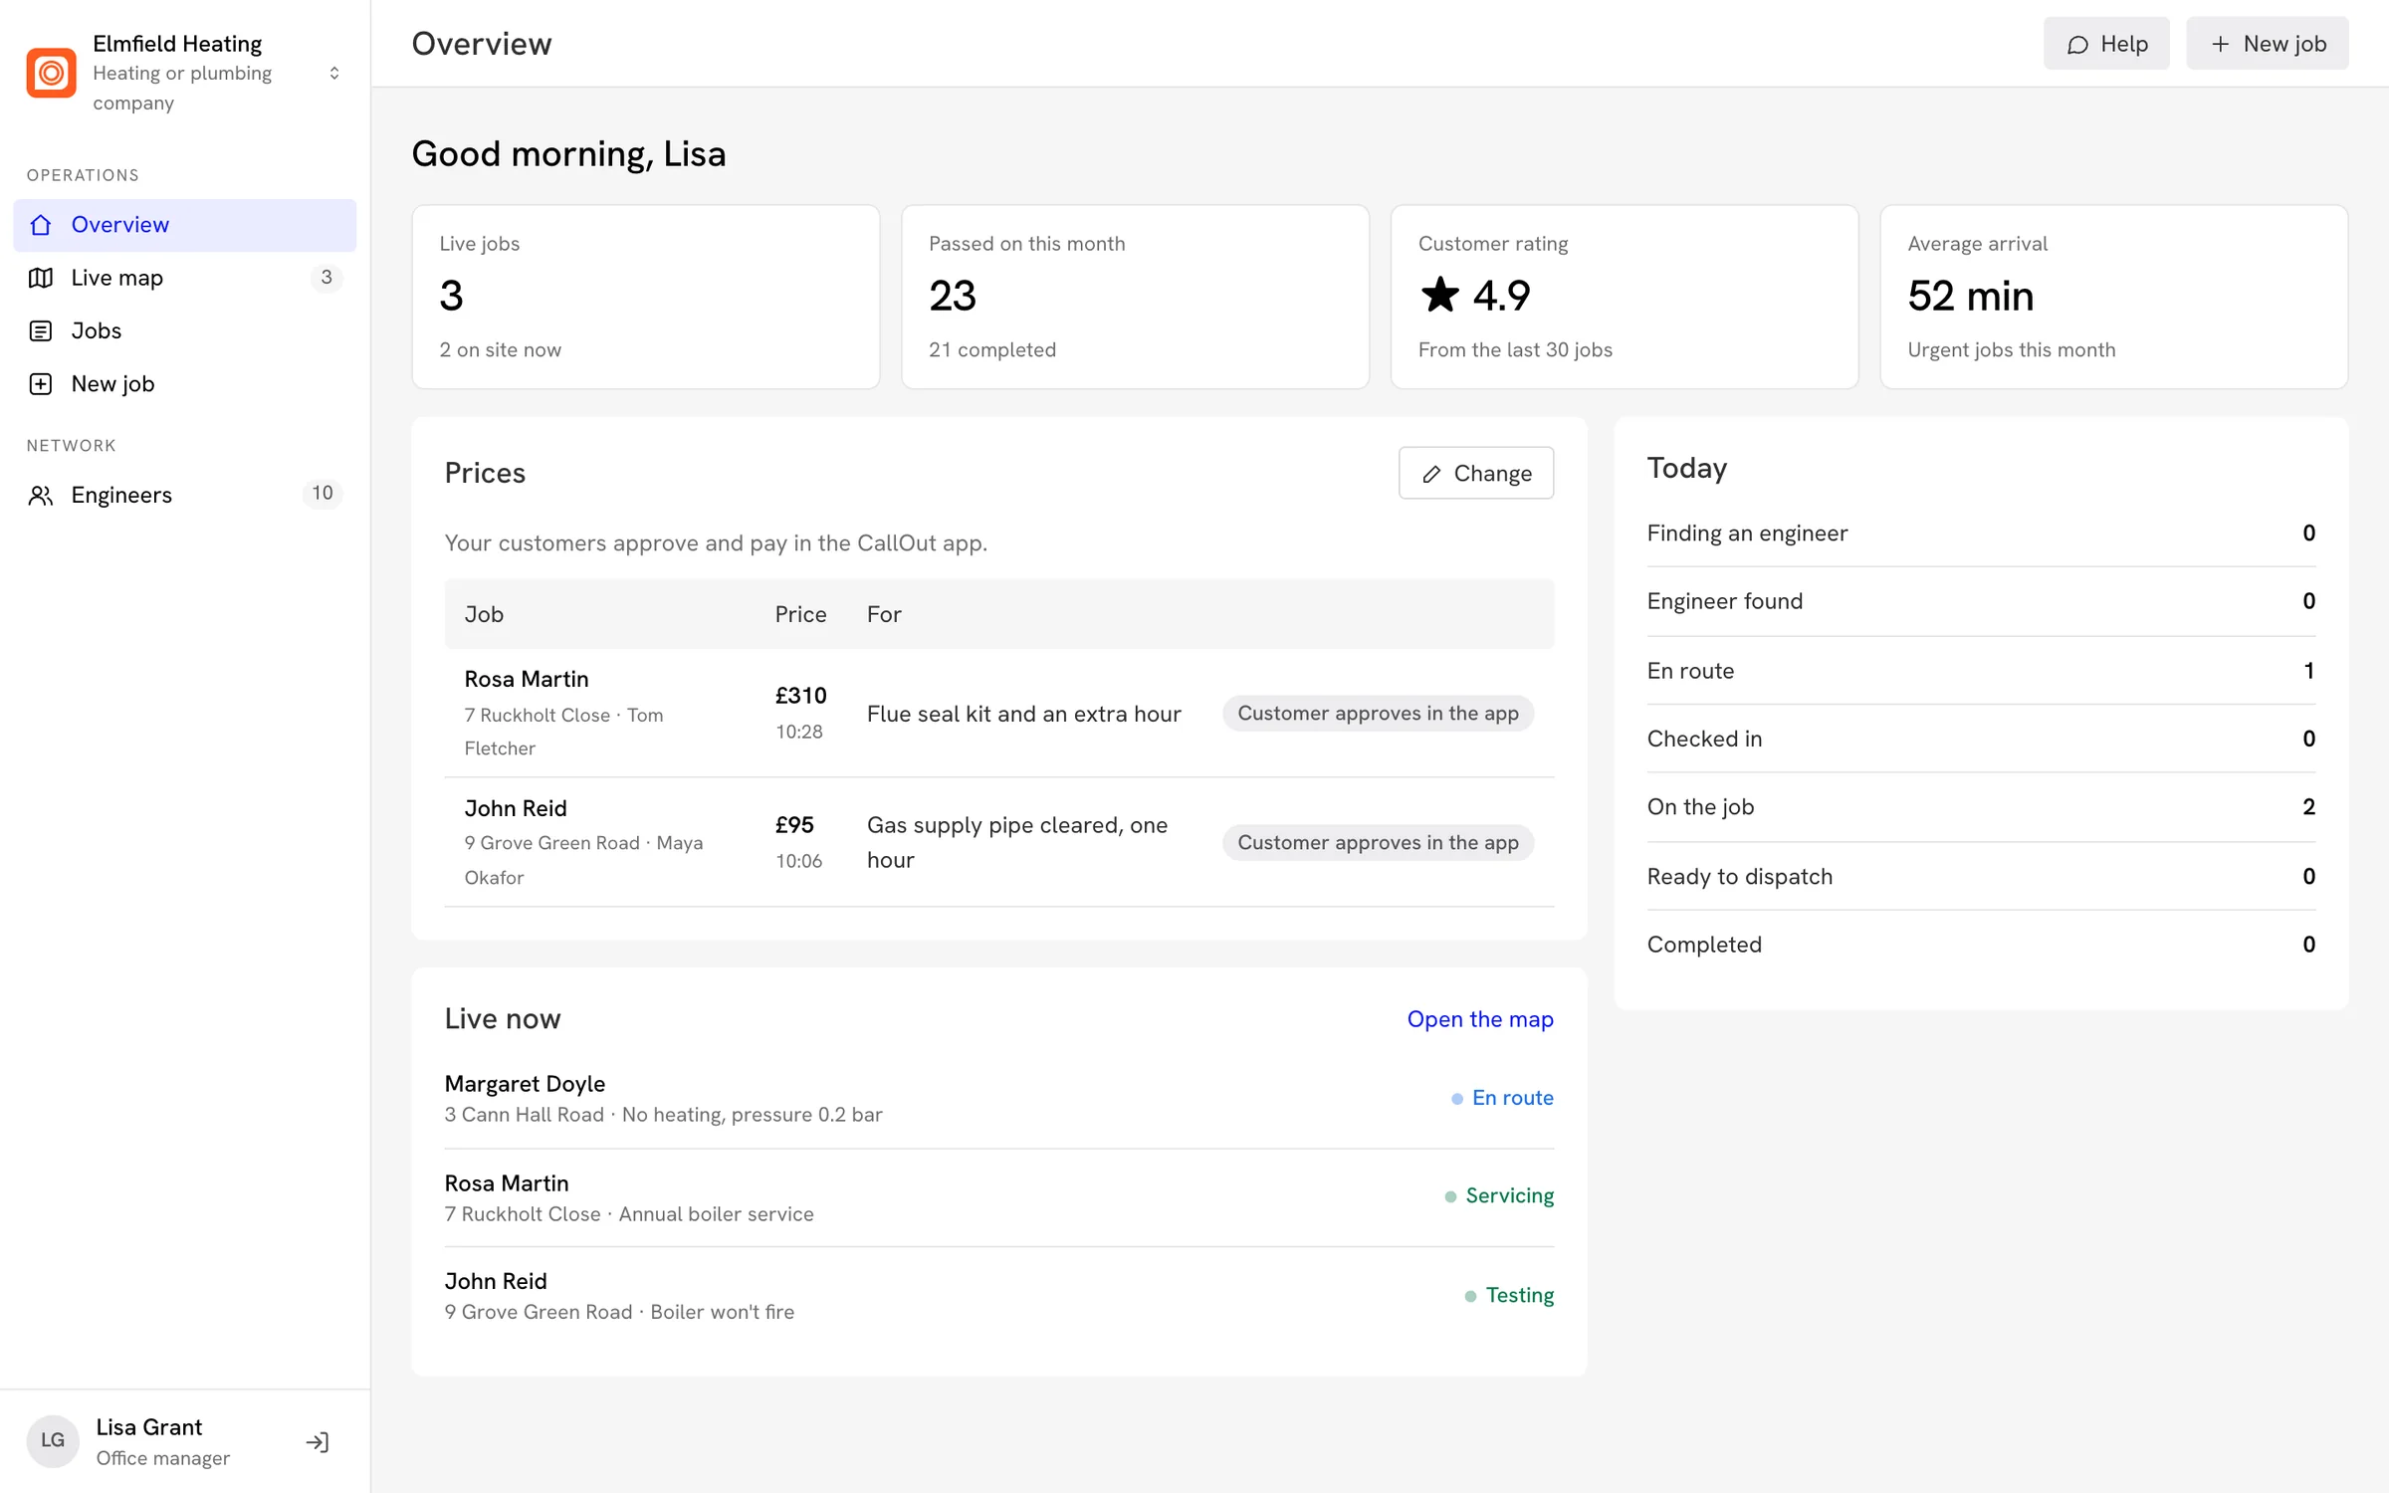
Task: Click the Jobs list icon in sidebar
Action: [x=41, y=331]
